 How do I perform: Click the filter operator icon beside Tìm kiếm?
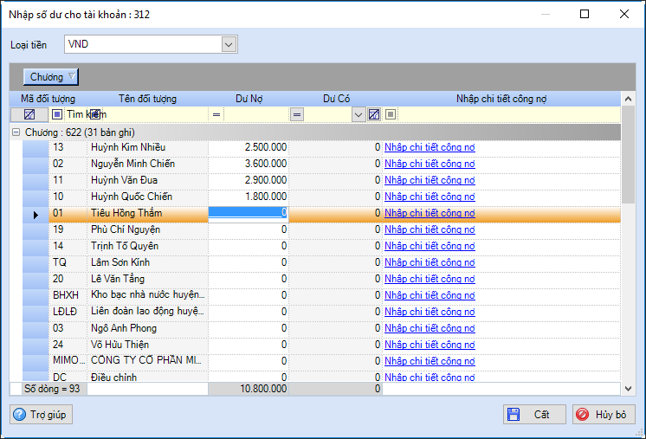click(x=57, y=114)
